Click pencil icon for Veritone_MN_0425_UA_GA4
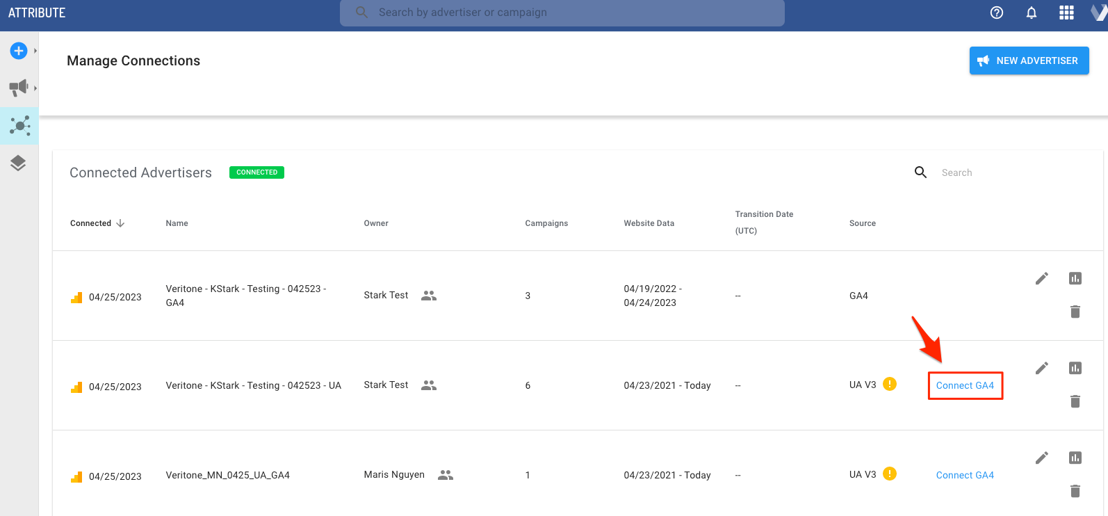1108x516 pixels. (x=1041, y=458)
